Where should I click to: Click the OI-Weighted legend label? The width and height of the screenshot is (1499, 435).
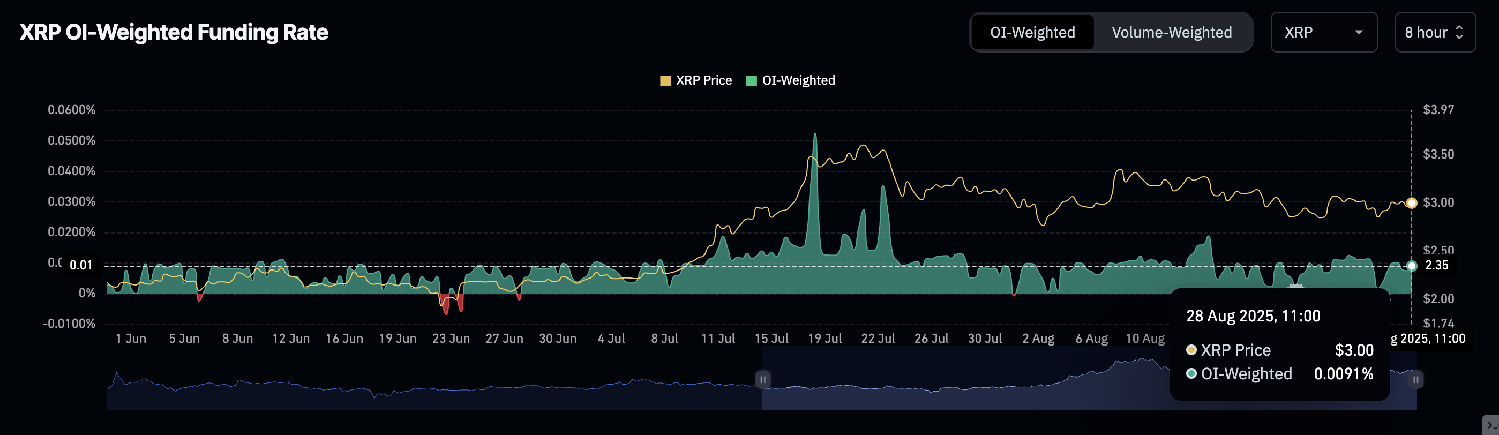coord(798,81)
